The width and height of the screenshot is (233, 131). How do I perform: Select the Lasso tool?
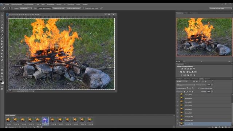(2, 21)
